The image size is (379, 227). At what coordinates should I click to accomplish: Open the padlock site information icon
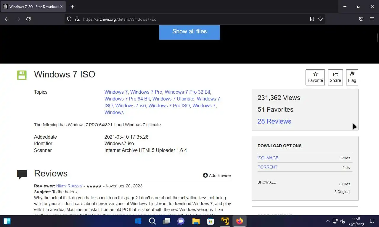77,19
